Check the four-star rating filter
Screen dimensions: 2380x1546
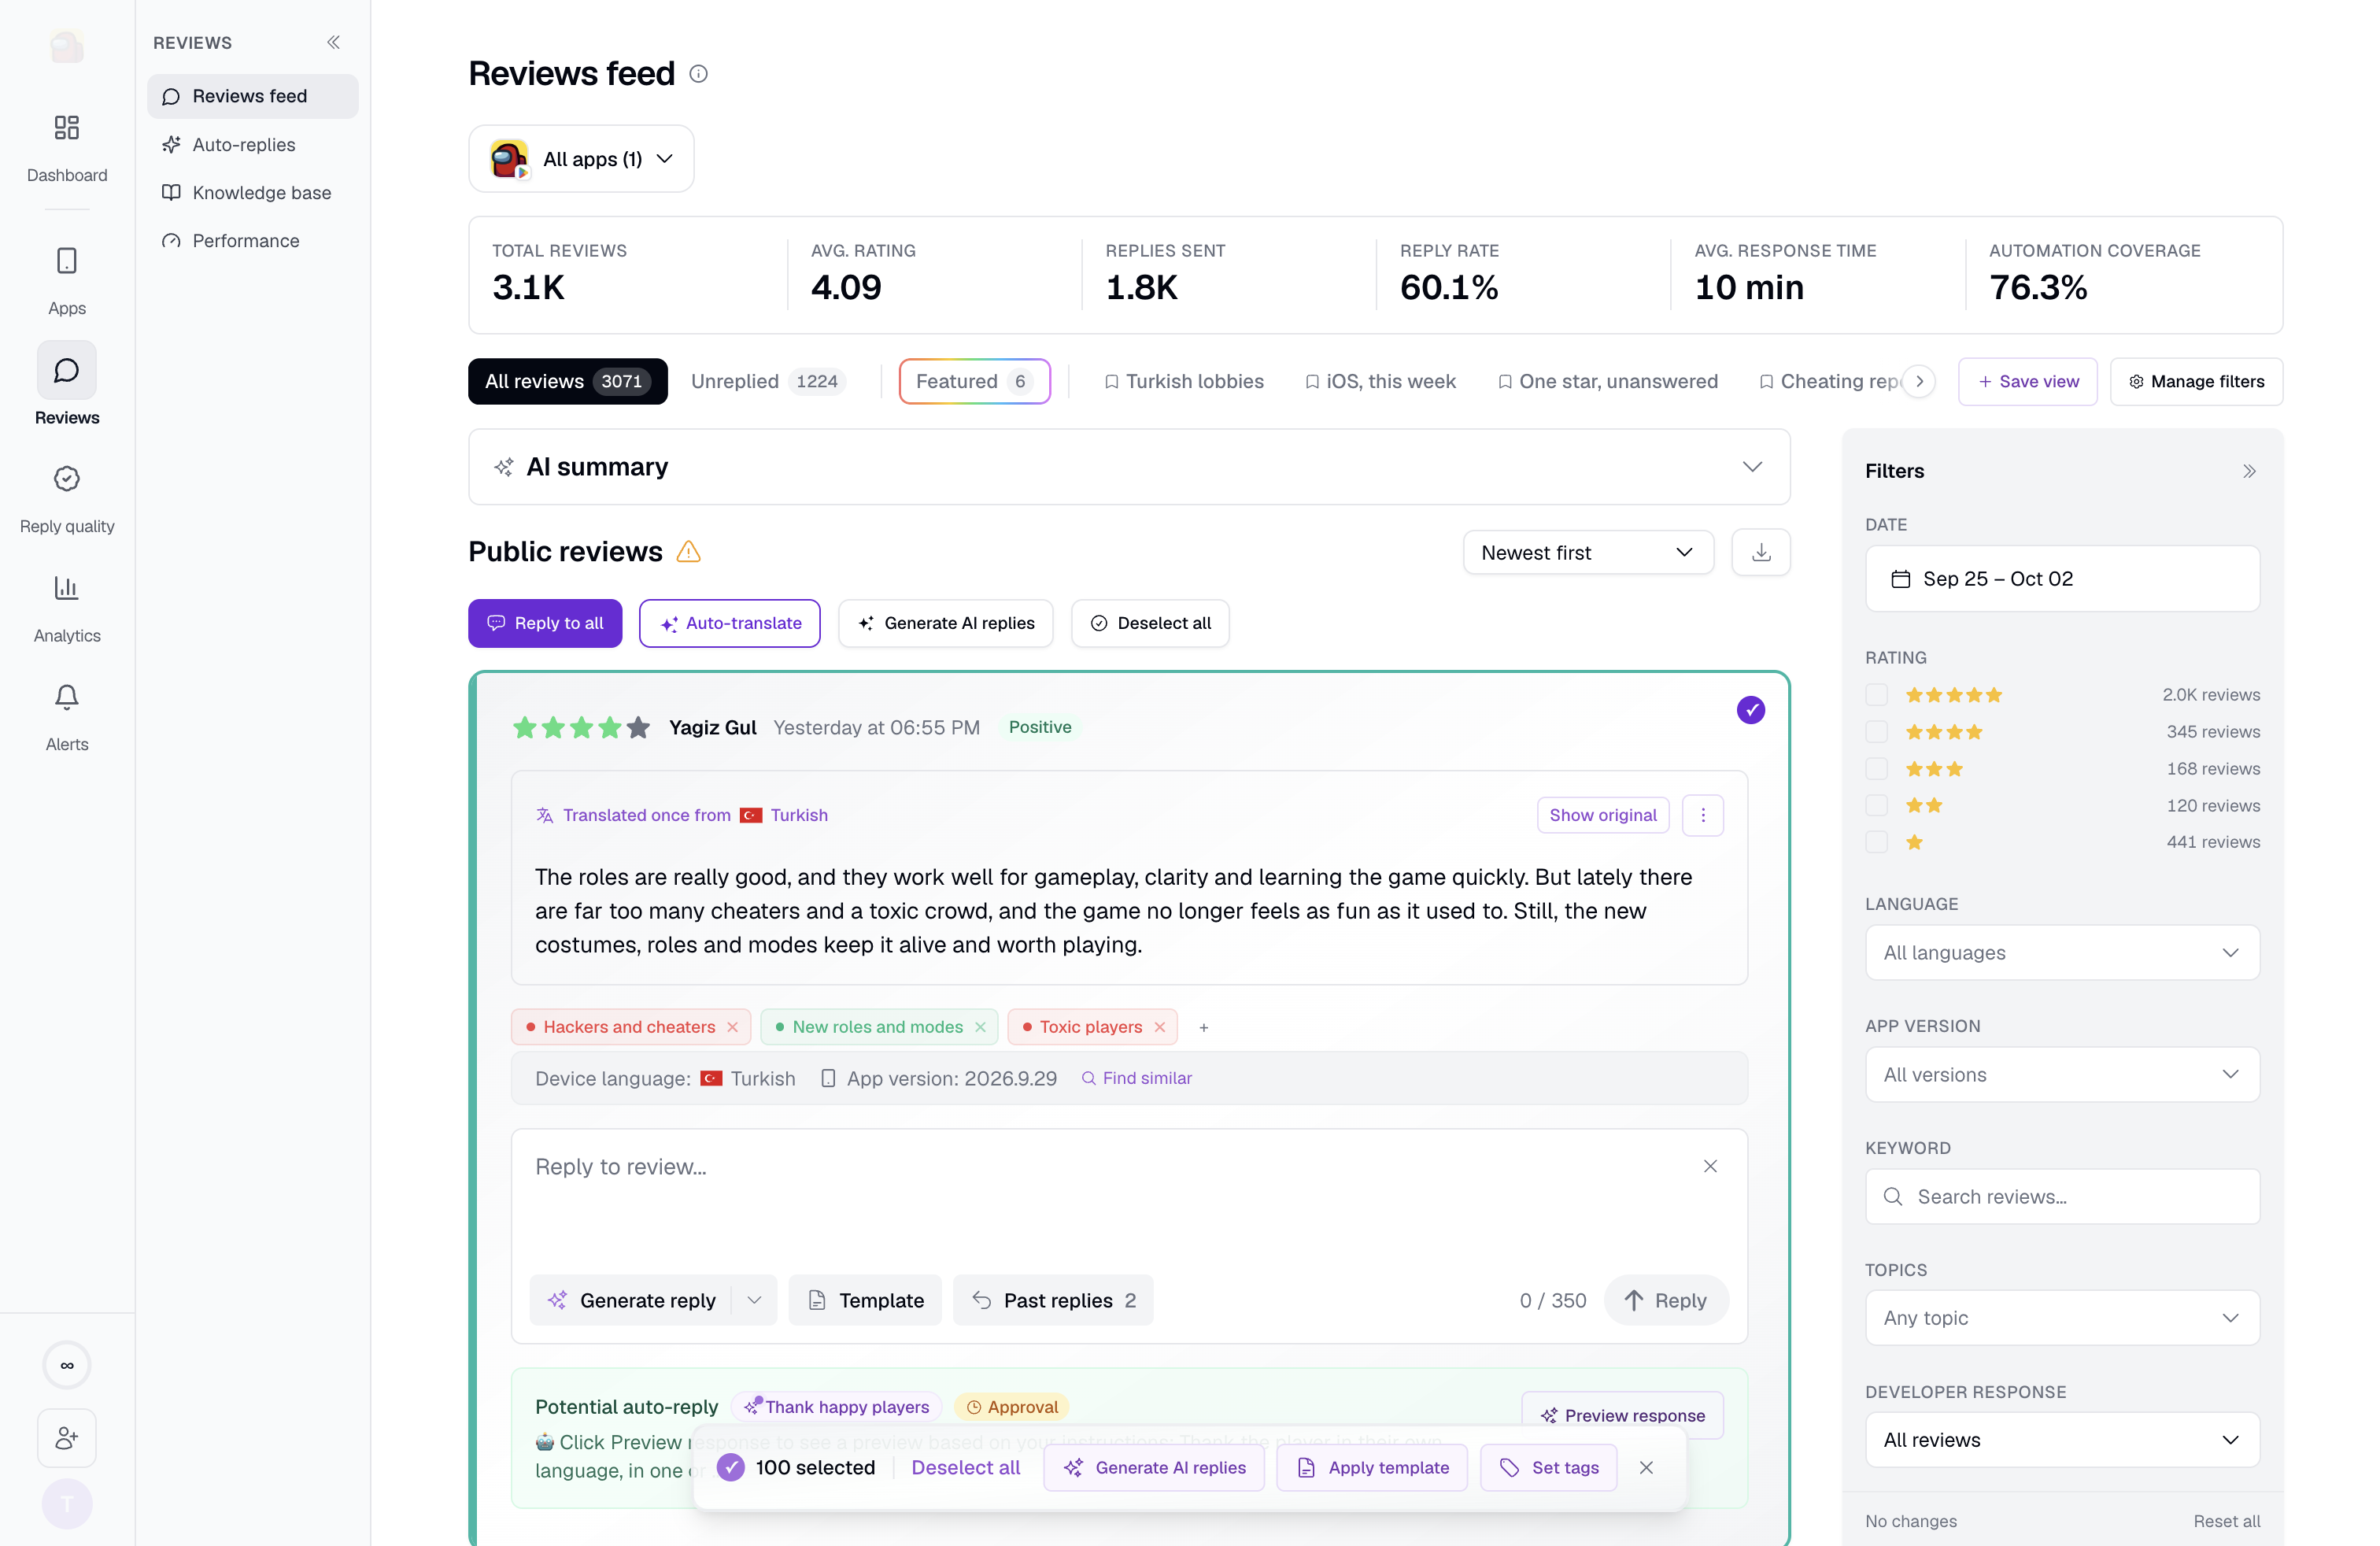(1876, 732)
